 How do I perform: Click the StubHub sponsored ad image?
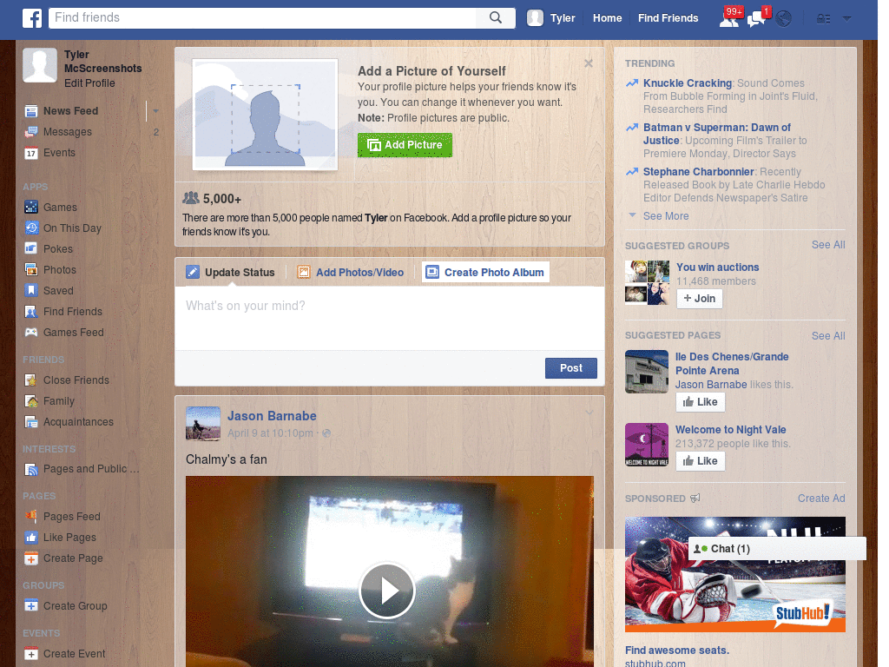point(734,574)
